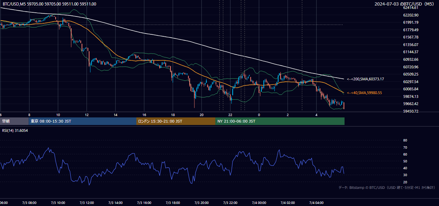The image size is (439, 206).
Task: Click the 60720.96 price axis label
Action: coord(411,67)
